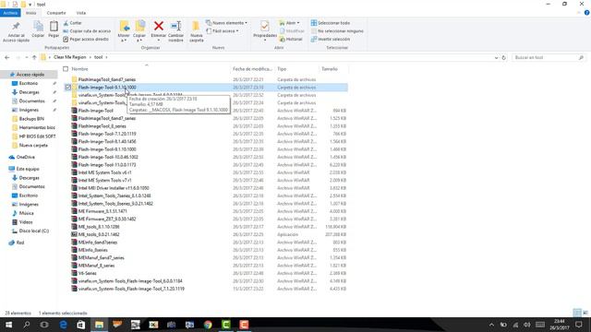Click No seleccionar ninguno
The width and height of the screenshot is (591, 332).
(x=337, y=30)
